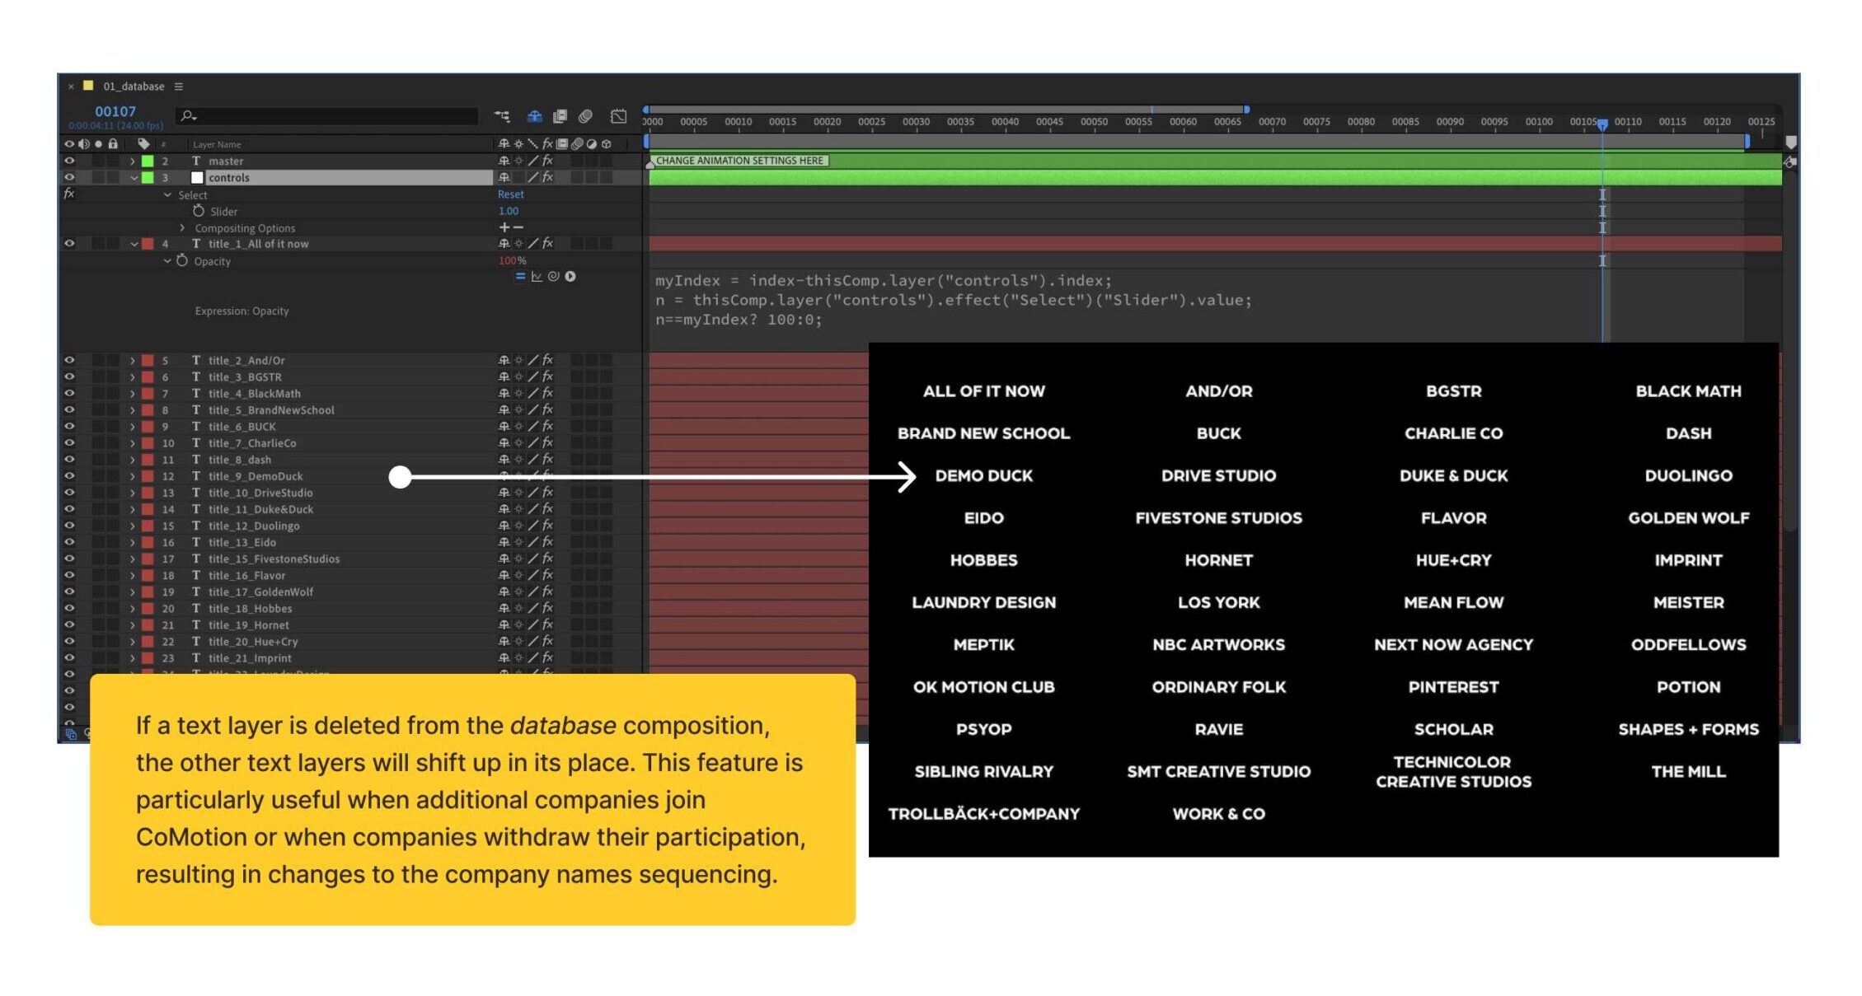
Task: Open the Graph Editor icon
Action: pos(618,116)
